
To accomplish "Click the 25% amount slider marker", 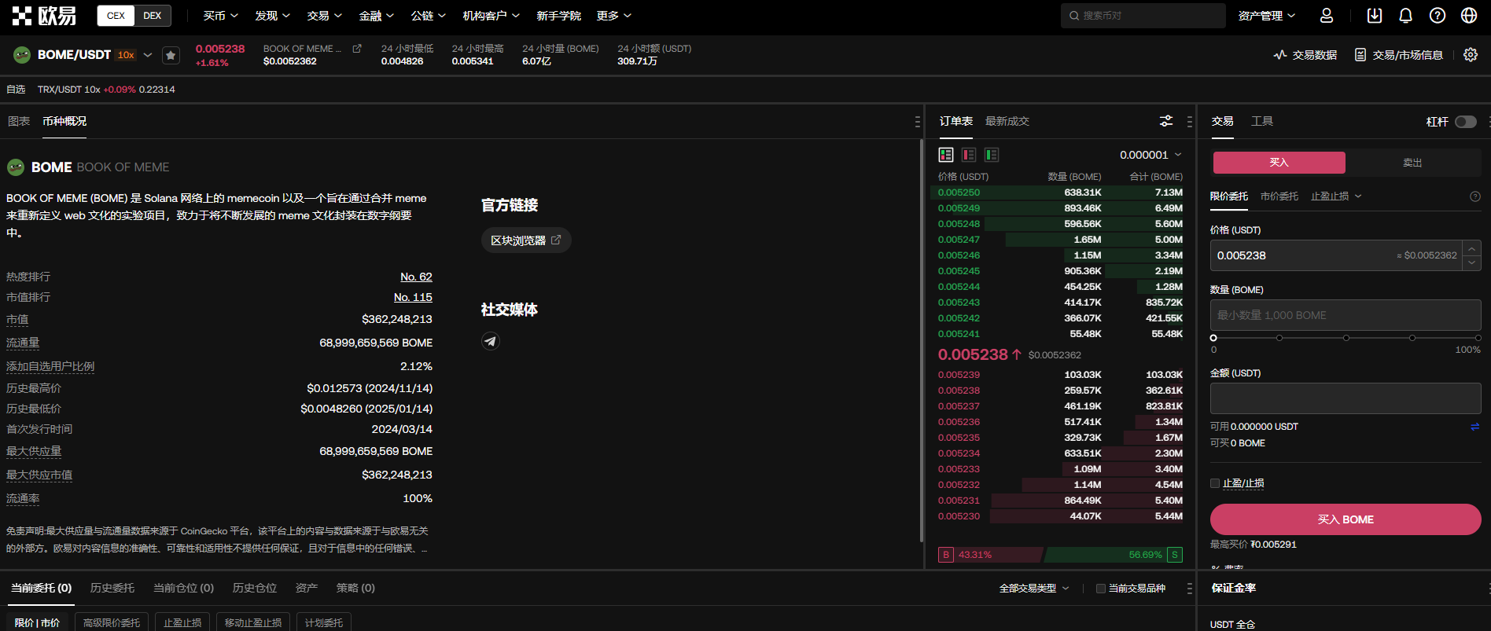I will pyautogui.click(x=1279, y=338).
